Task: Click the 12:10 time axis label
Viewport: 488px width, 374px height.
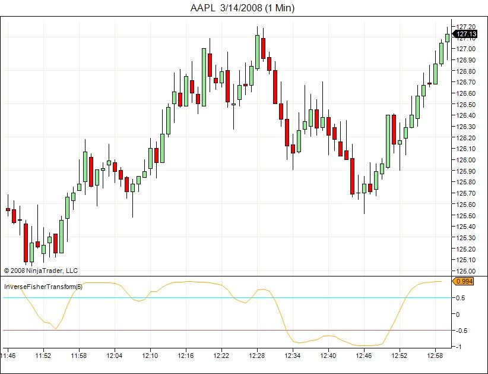Action: coord(150,356)
